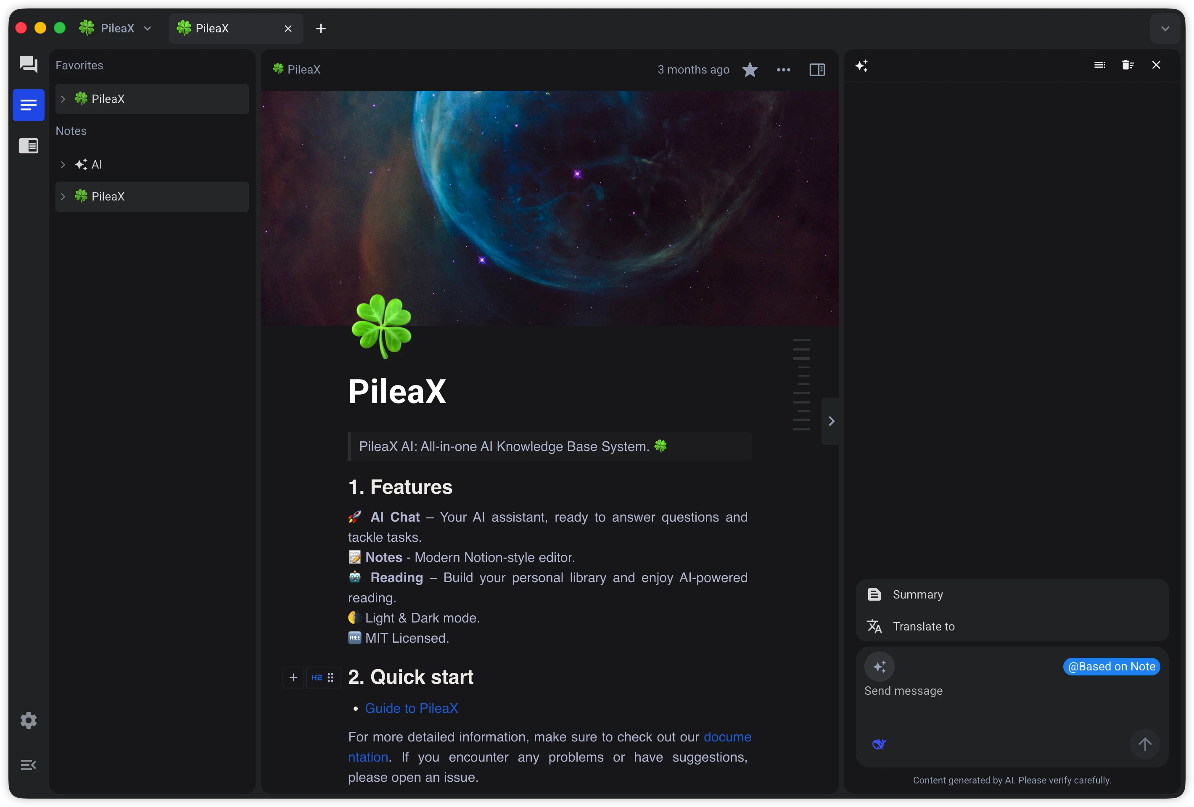Expand the AI note tree item

click(63, 164)
